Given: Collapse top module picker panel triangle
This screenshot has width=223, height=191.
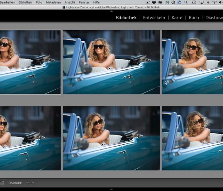Looking at the screenshot, I should 111,11.
